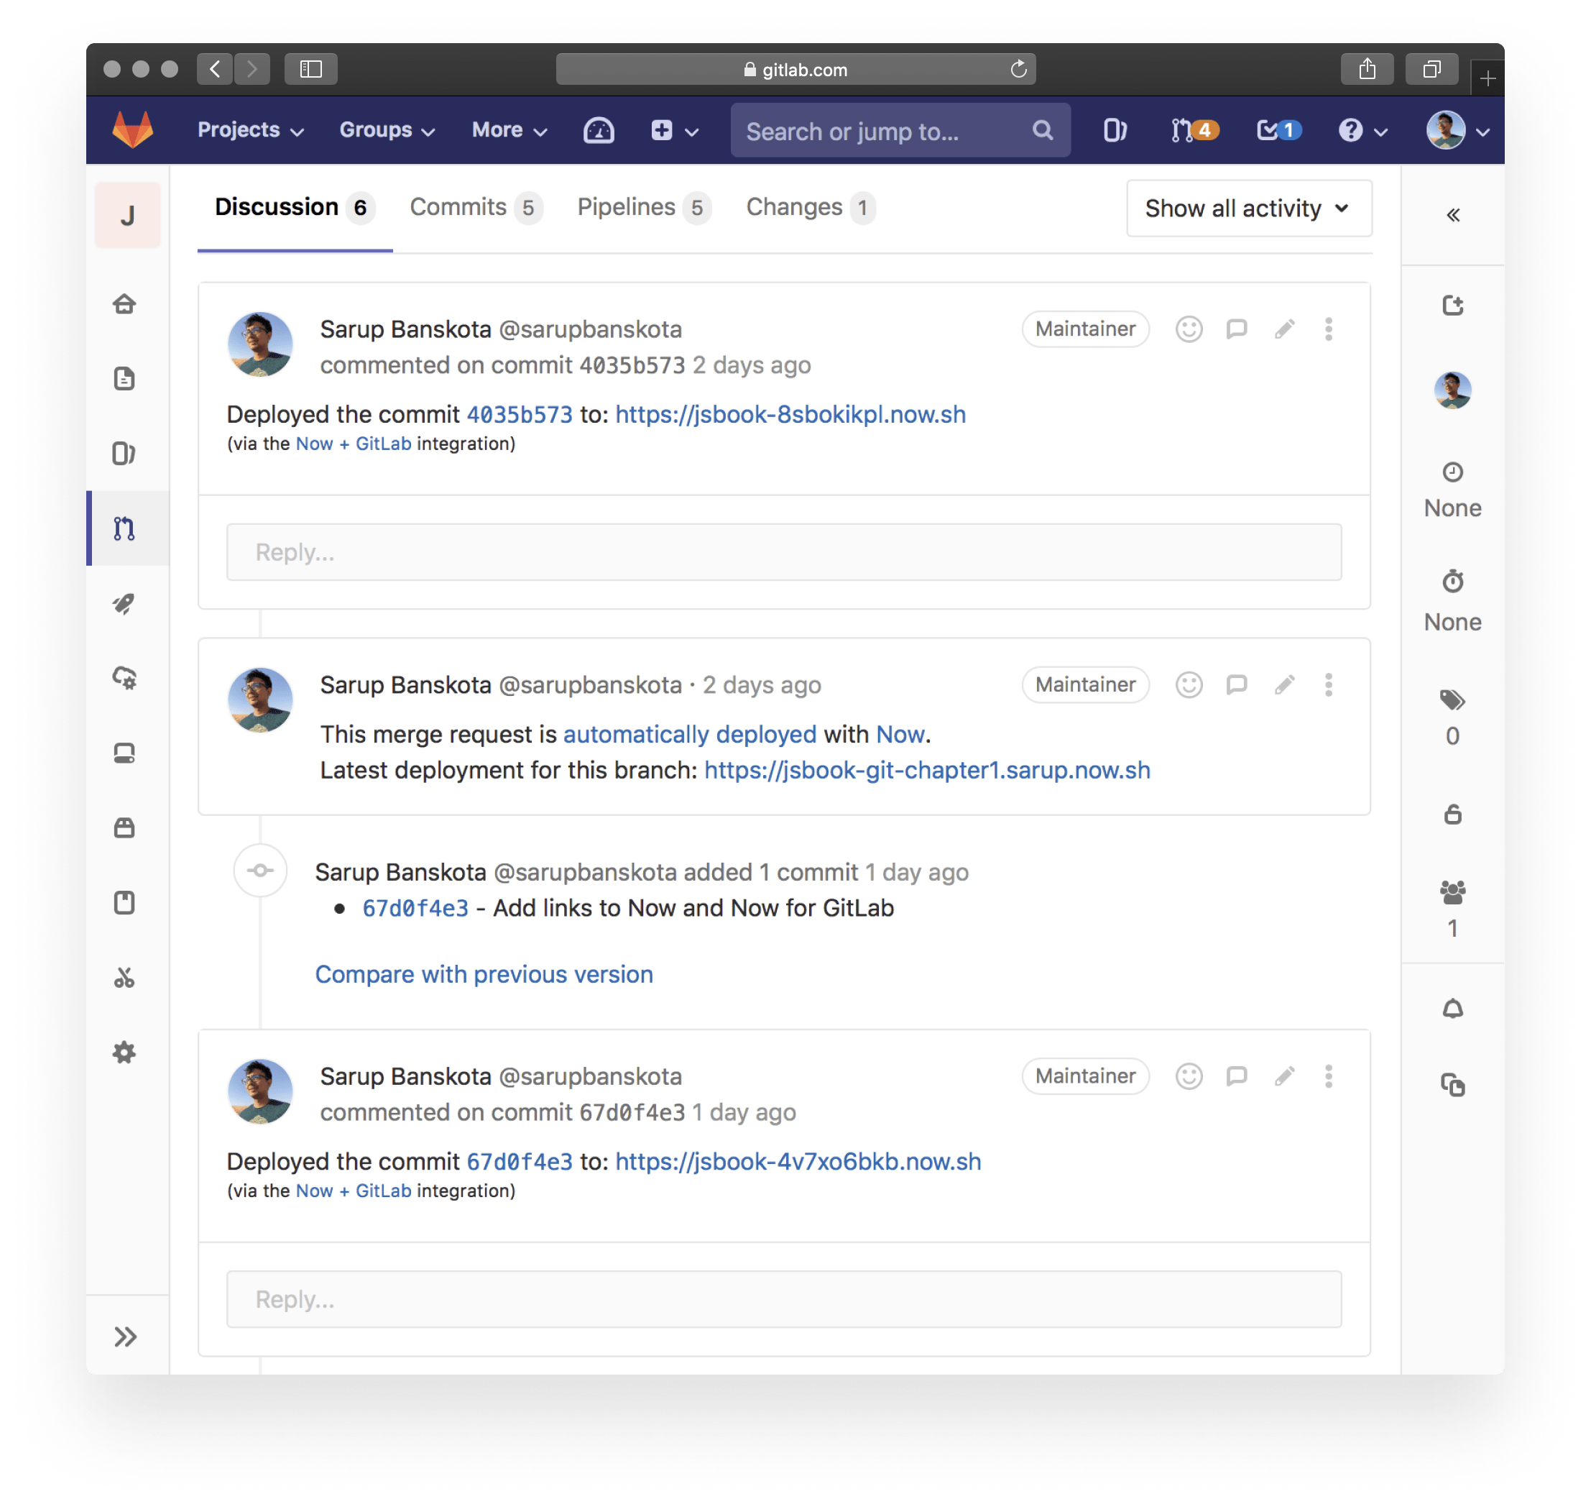
Task: Open time tracking stopwatch icon
Action: 1452,580
